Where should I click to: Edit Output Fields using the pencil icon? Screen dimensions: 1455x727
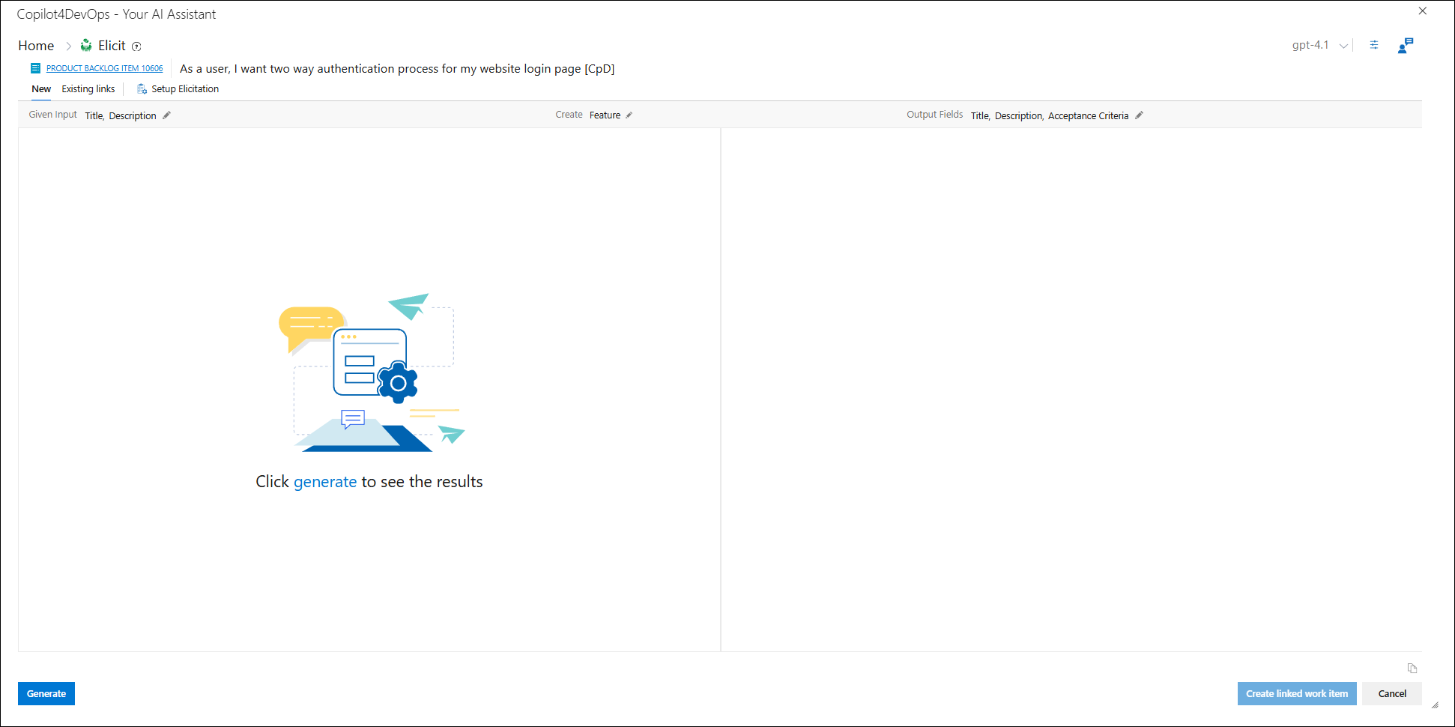1139,115
